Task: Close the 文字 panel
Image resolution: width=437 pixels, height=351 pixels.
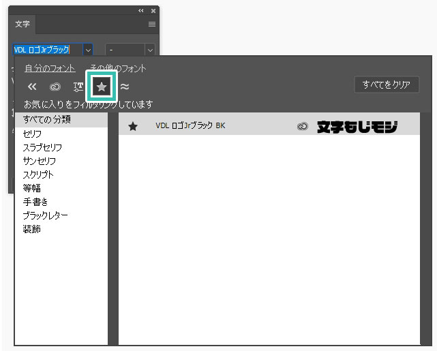Action: coord(153,11)
